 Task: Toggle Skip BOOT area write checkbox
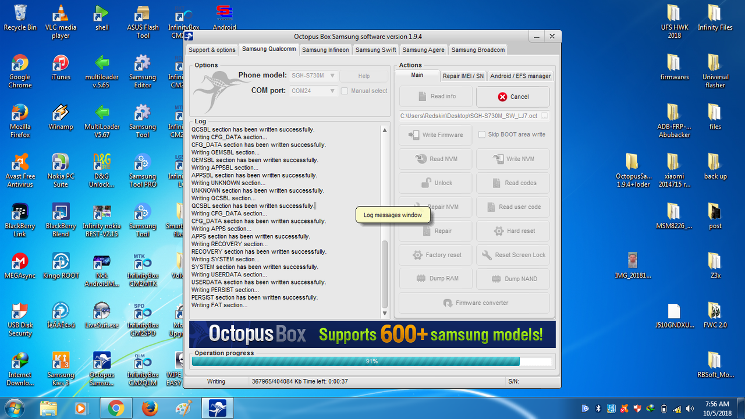point(482,134)
